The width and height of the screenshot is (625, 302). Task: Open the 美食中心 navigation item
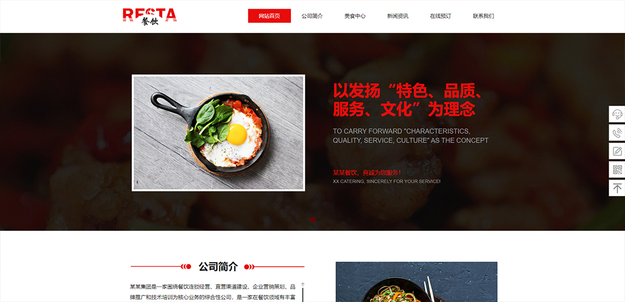[355, 16]
